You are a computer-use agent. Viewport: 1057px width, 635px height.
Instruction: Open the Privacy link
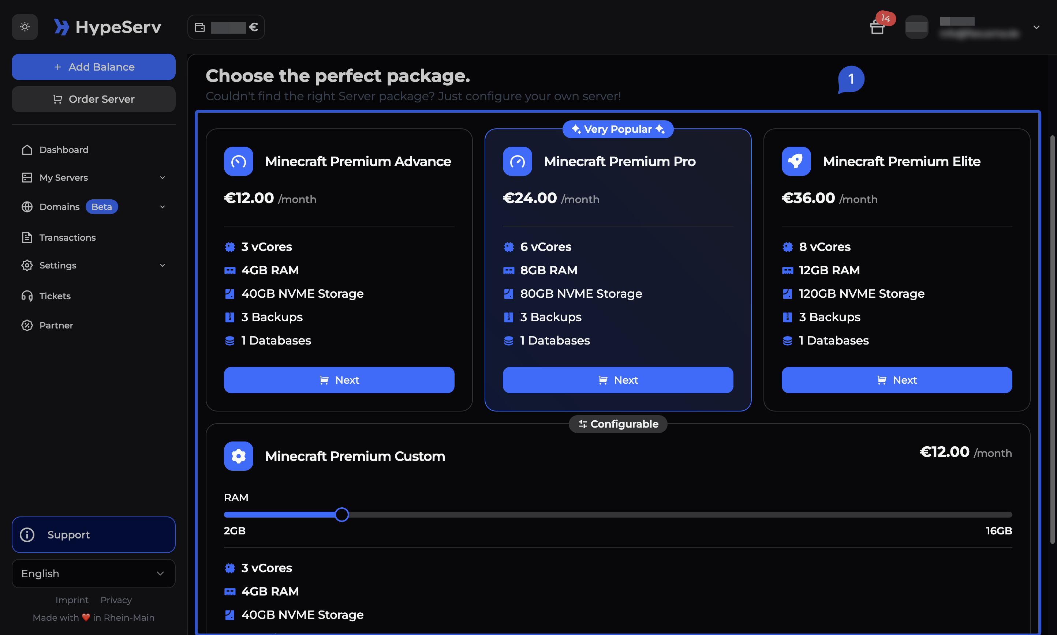pyautogui.click(x=116, y=600)
